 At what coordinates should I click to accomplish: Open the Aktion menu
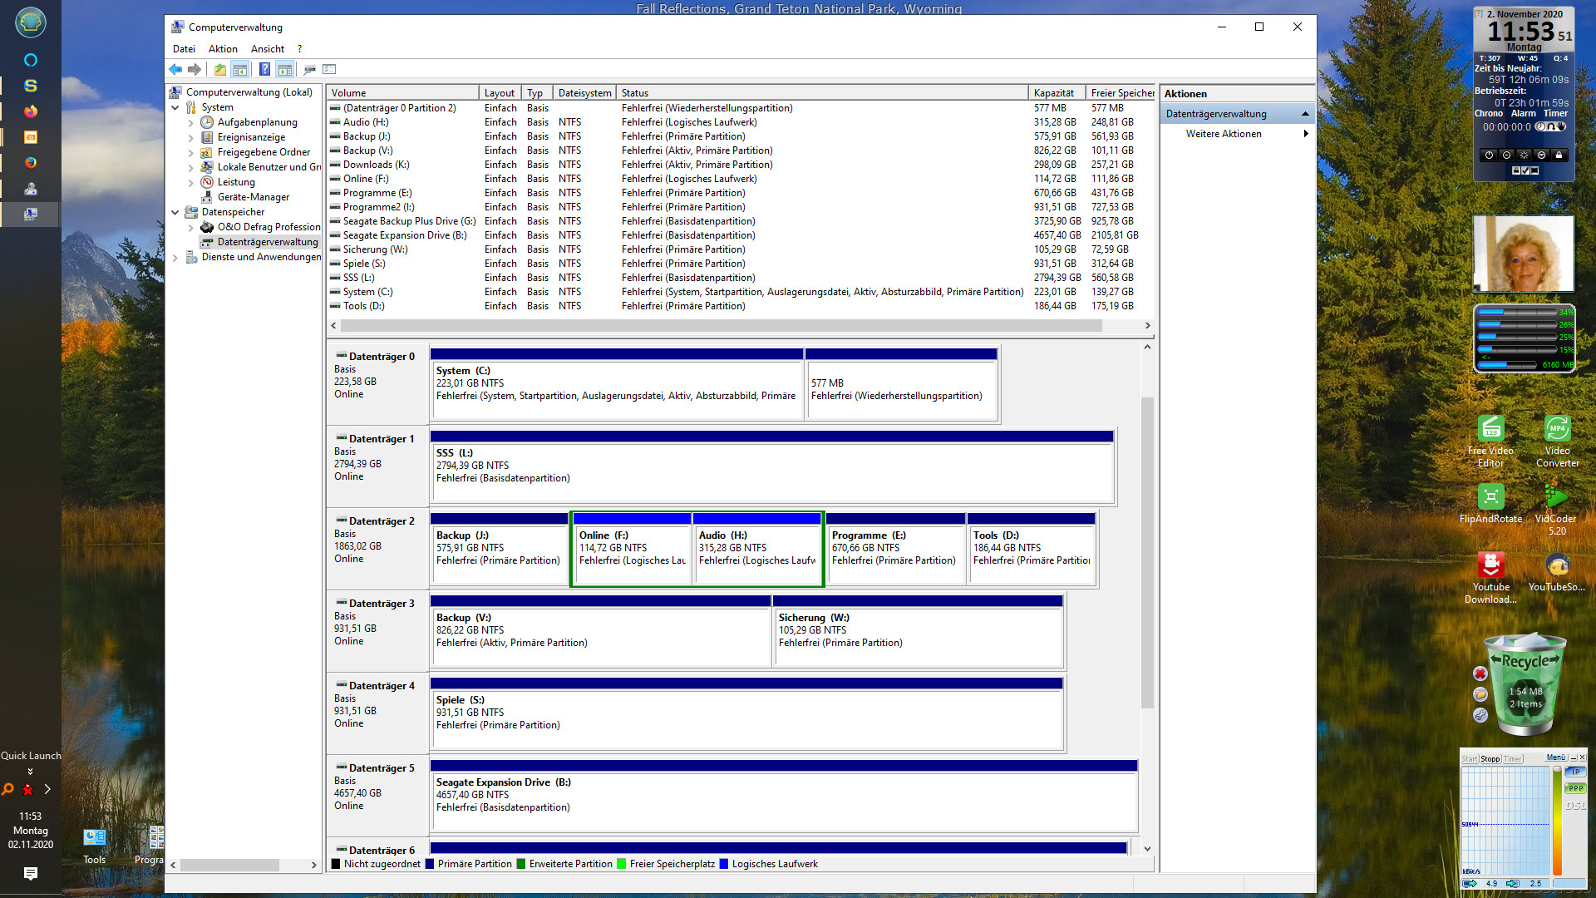[x=223, y=49]
